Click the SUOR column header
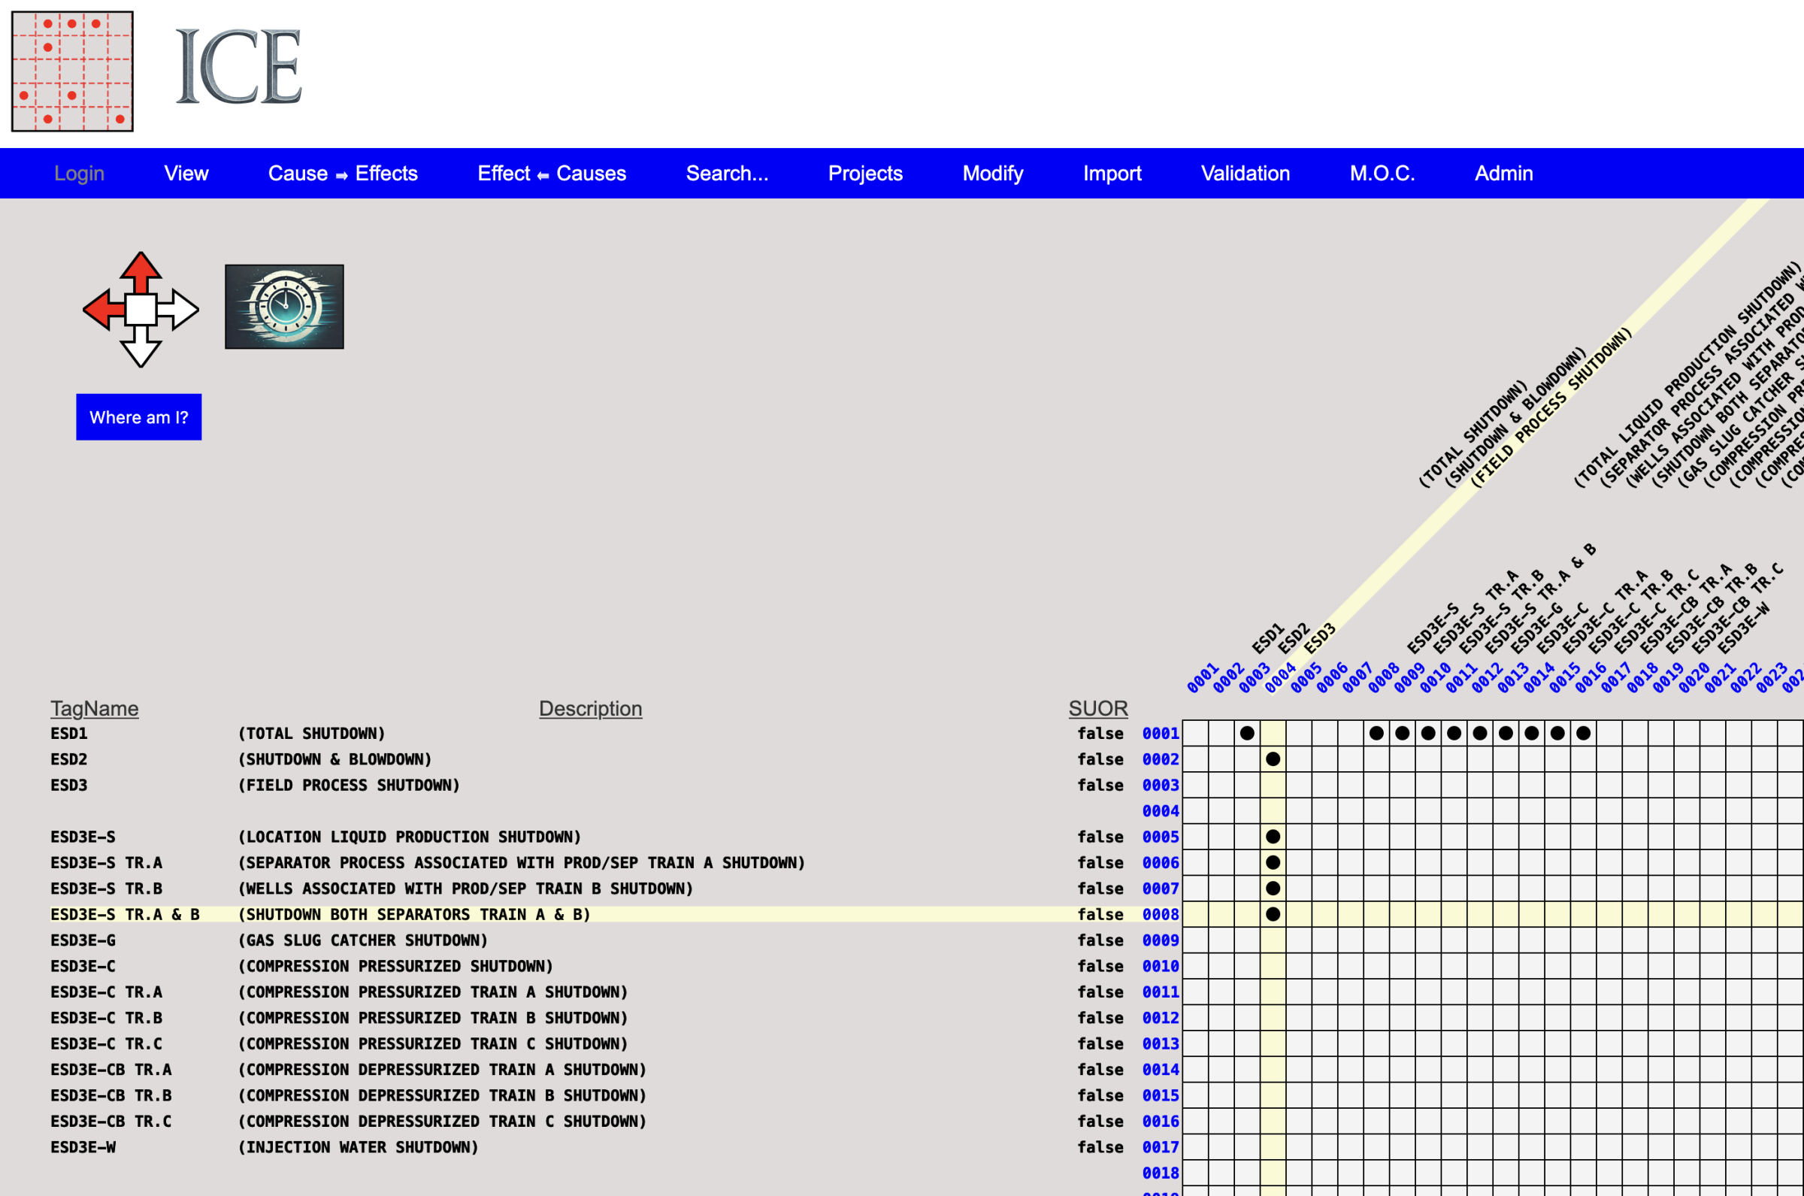This screenshot has width=1804, height=1196. (x=1097, y=709)
